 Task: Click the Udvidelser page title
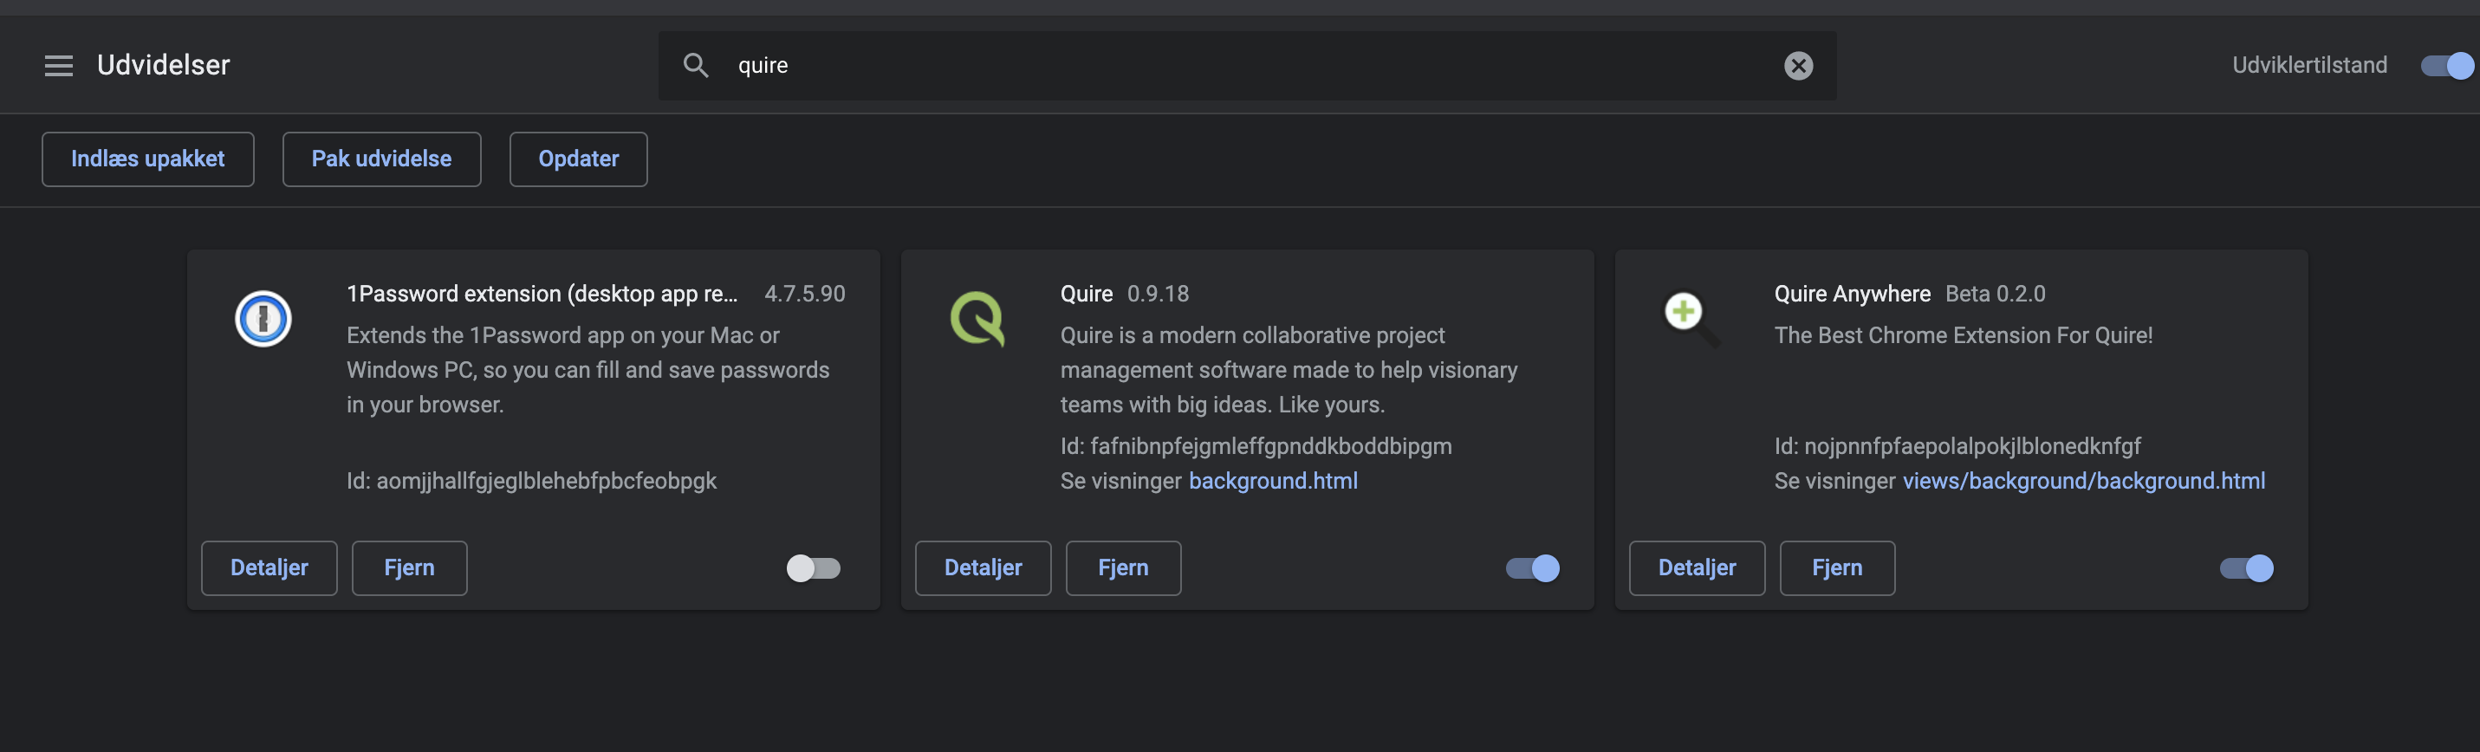pyautogui.click(x=164, y=66)
